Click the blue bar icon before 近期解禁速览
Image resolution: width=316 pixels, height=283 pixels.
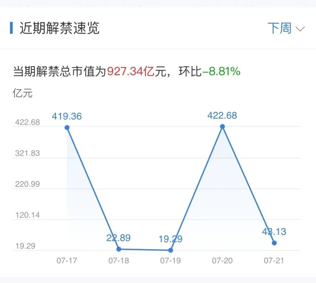coord(11,28)
